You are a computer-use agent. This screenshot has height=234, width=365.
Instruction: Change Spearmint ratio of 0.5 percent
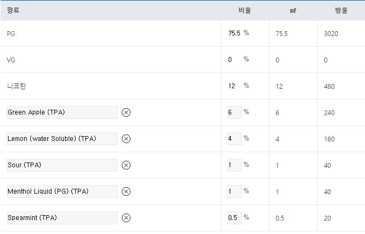(235, 218)
